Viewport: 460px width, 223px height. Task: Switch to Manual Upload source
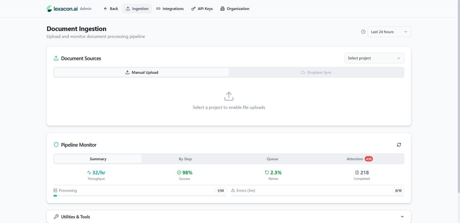(141, 72)
